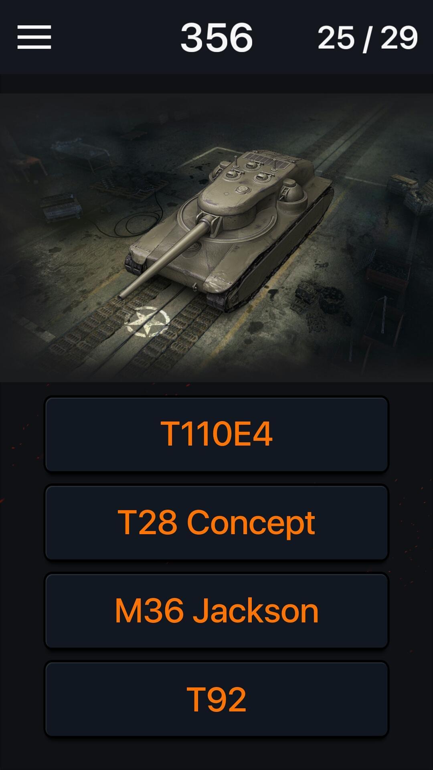This screenshot has width=433, height=770.
Task: Answer with the T92 option
Action: point(216,699)
